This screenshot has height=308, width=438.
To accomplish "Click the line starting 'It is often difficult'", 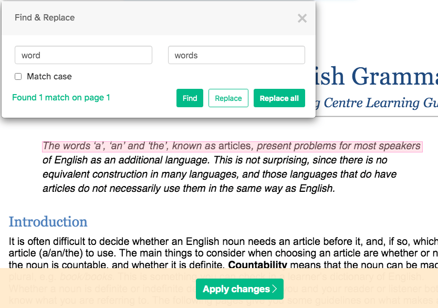I will tap(221, 241).
